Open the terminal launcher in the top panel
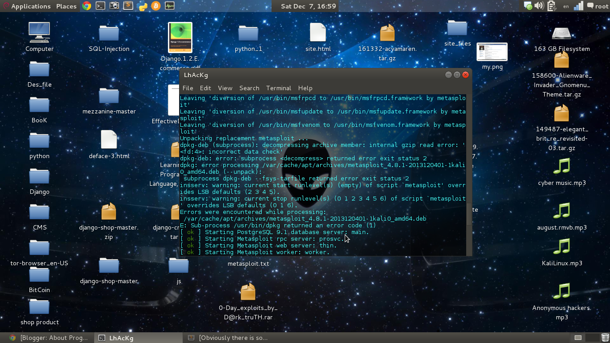The height and width of the screenshot is (343, 610). coord(100,6)
